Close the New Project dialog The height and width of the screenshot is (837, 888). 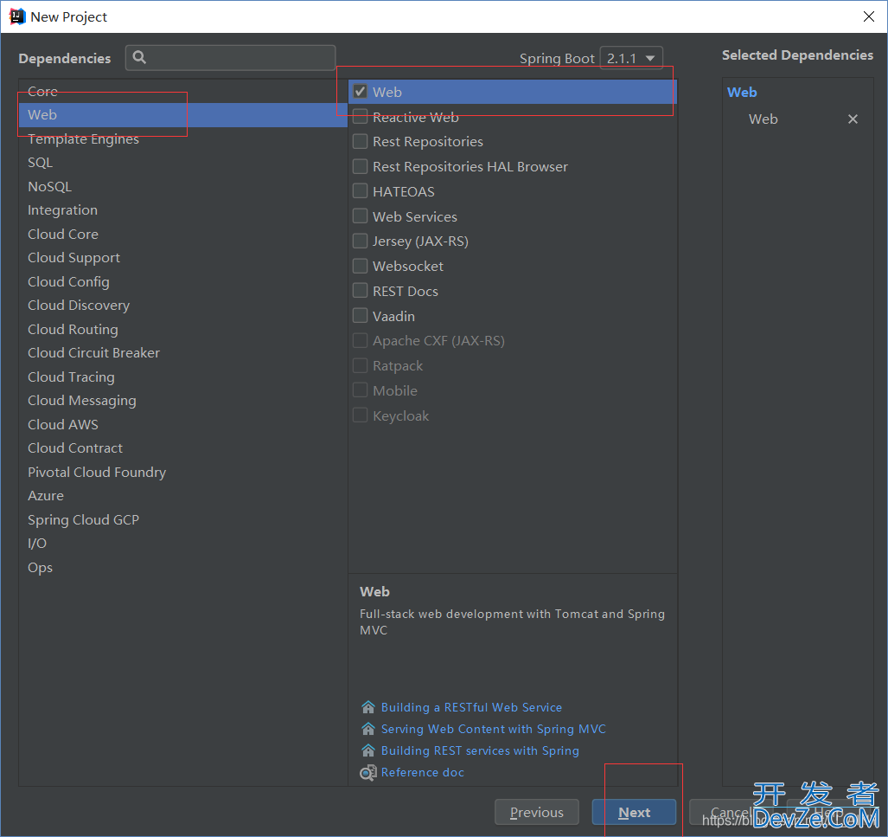point(869,16)
